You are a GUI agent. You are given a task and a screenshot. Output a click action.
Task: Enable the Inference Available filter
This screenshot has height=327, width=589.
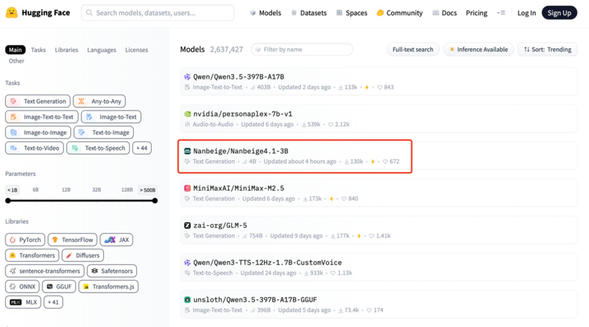[478, 50]
